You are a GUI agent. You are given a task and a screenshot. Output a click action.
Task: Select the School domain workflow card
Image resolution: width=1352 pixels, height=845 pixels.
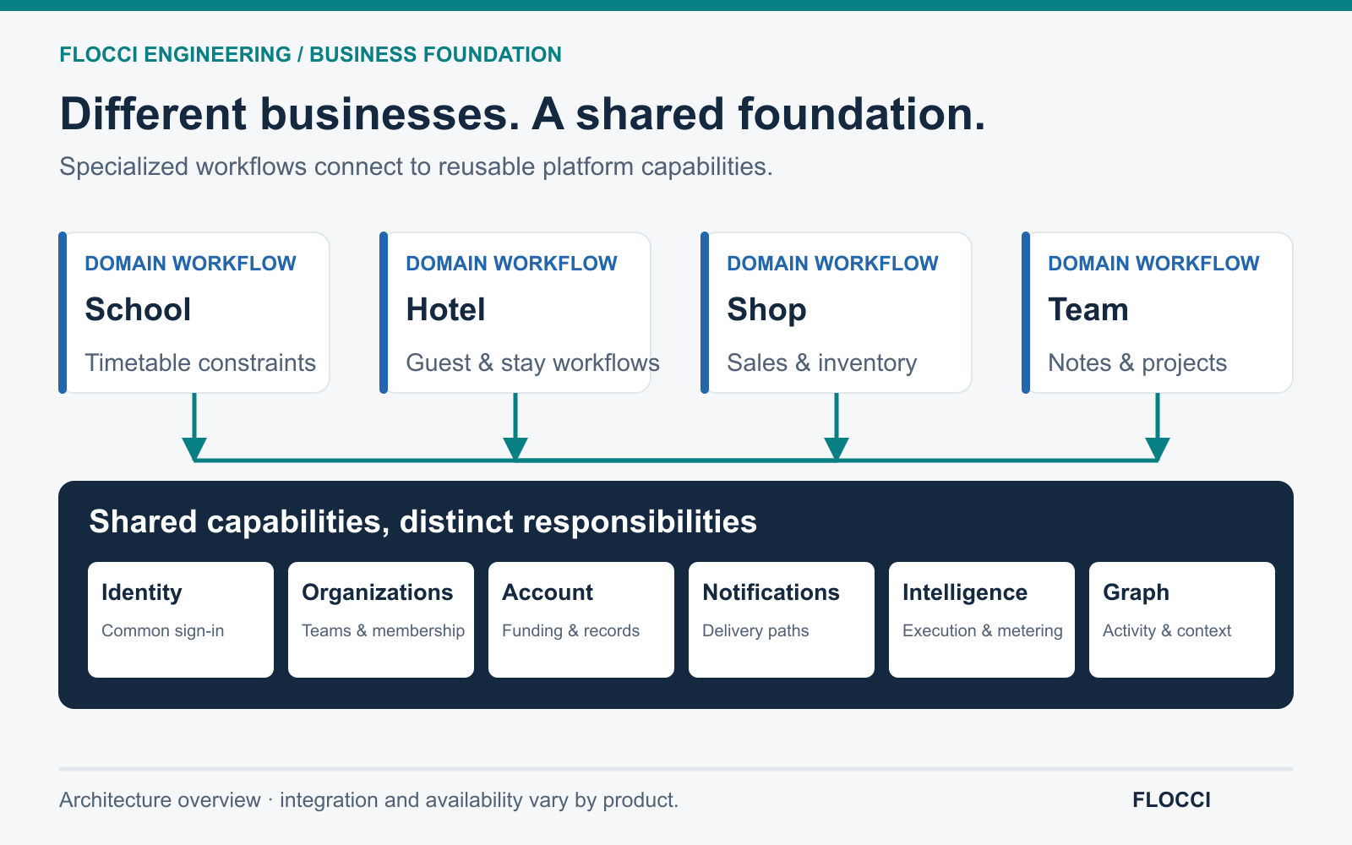click(194, 313)
